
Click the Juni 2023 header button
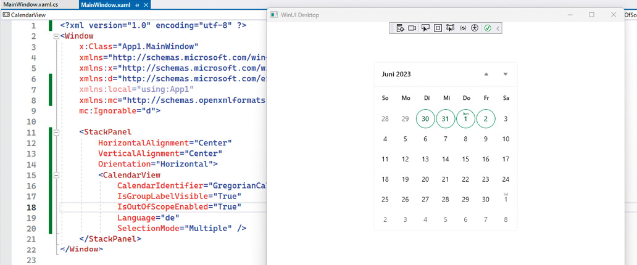(396, 74)
